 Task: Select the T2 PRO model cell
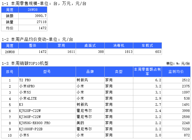pos(47,80)
